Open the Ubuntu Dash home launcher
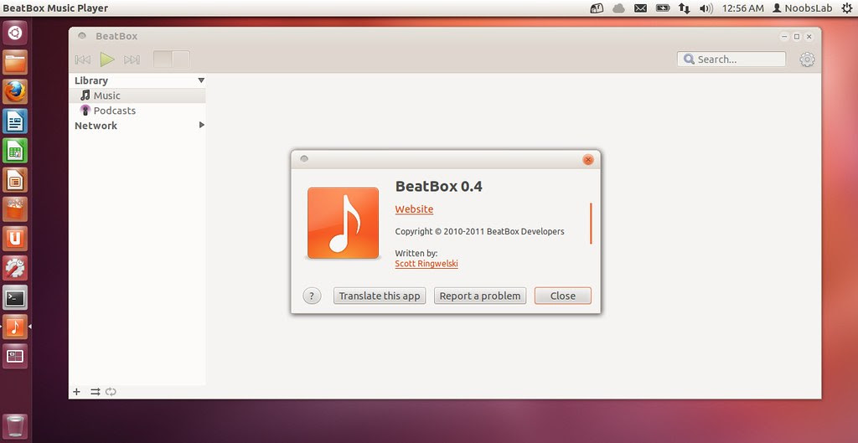 click(x=15, y=33)
